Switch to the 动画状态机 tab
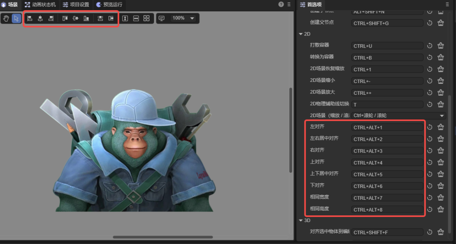456x244 pixels. [41, 5]
